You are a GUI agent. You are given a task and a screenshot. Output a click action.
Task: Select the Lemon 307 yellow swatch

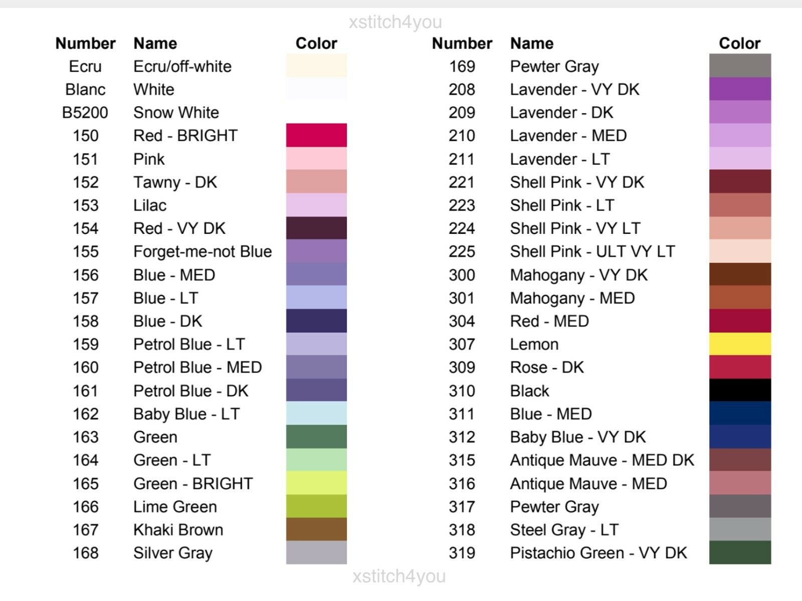(x=740, y=344)
